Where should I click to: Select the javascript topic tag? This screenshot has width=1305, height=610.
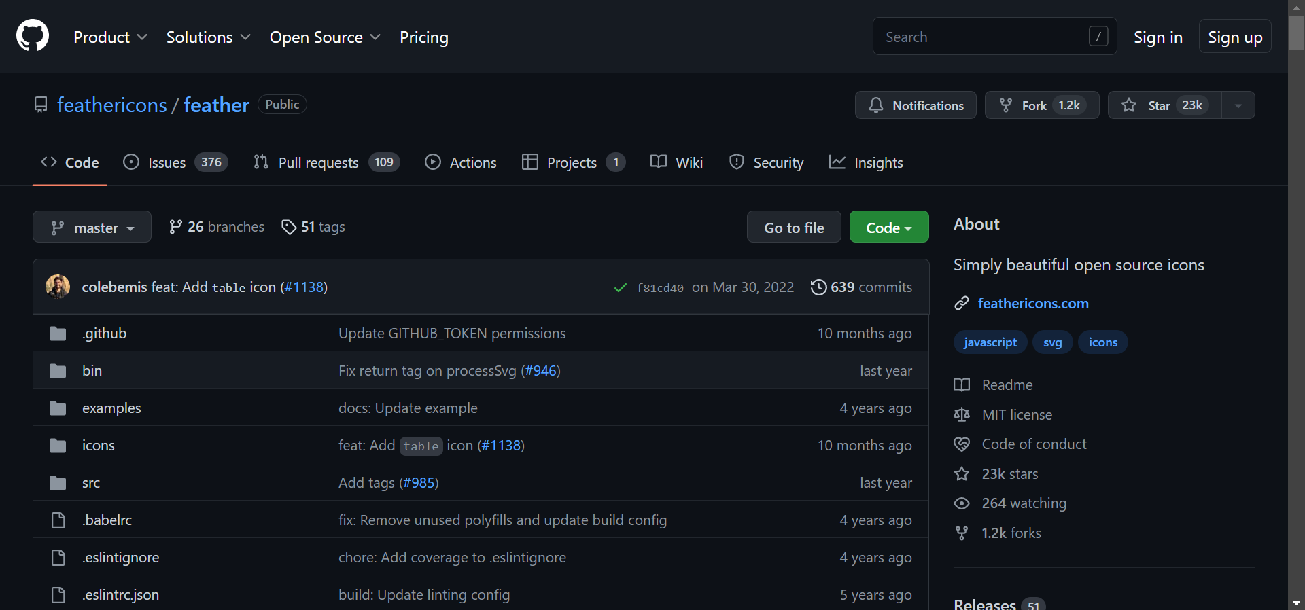point(990,342)
